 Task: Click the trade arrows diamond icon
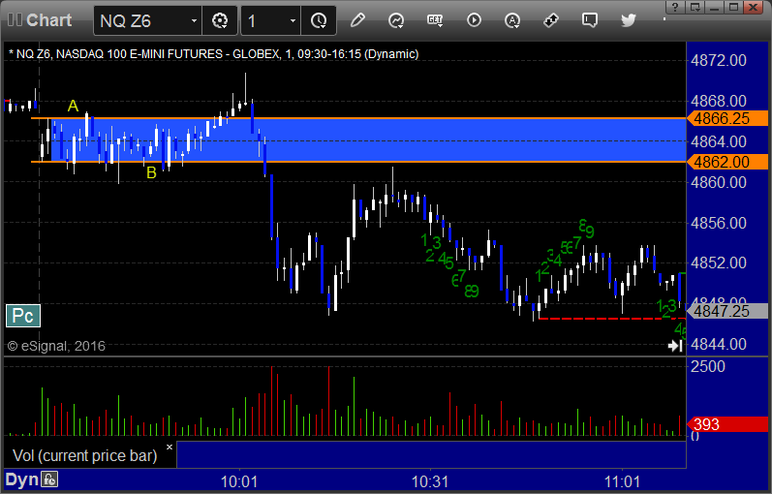[551, 20]
